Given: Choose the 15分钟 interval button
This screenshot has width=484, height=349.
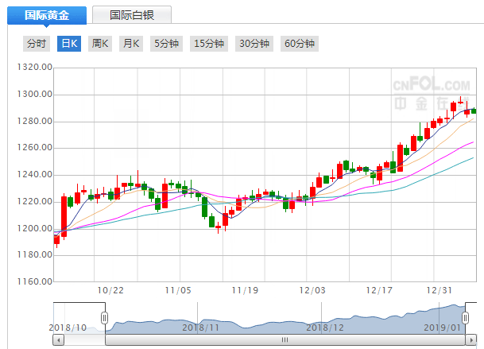Looking at the screenshot, I should (x=209, y=44).
